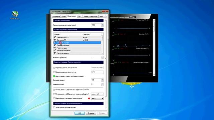Toggle the checkmark for Тахометр кулера graph
Viewport: 214px width, 120px height.
pos(55,45)
